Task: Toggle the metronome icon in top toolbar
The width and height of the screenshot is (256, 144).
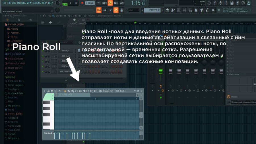Action: pyautogui.click(x=99, y=3)
